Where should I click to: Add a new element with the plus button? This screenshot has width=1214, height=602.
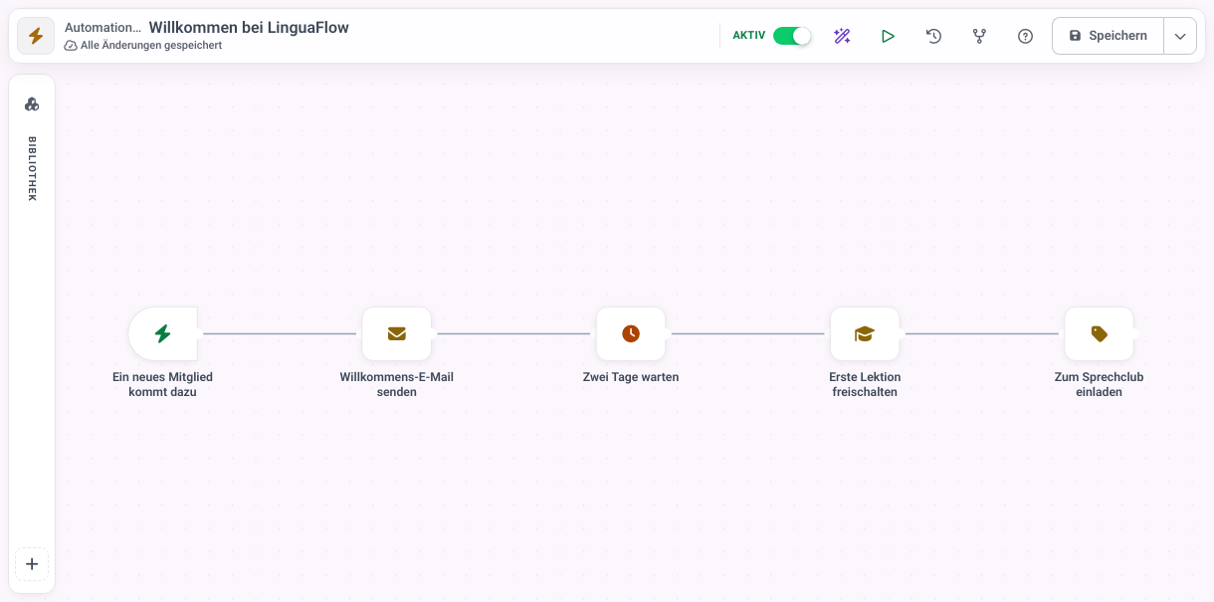pyautogui.click(x=32, y=564)
